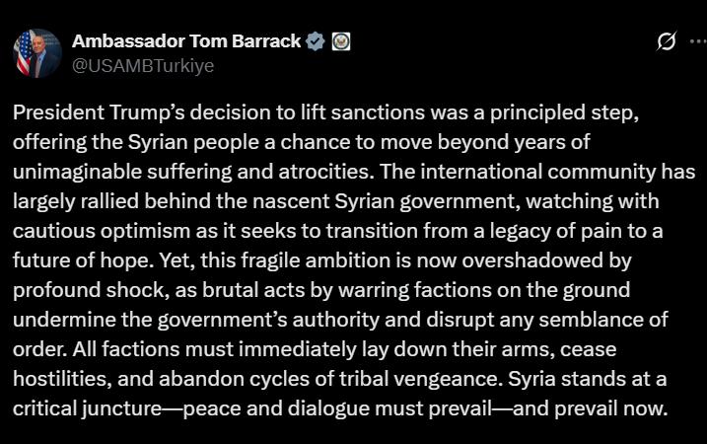Screen dimensions: 707x444
Task: Click the phrase "future of hope"
Action: click(81, 260)
